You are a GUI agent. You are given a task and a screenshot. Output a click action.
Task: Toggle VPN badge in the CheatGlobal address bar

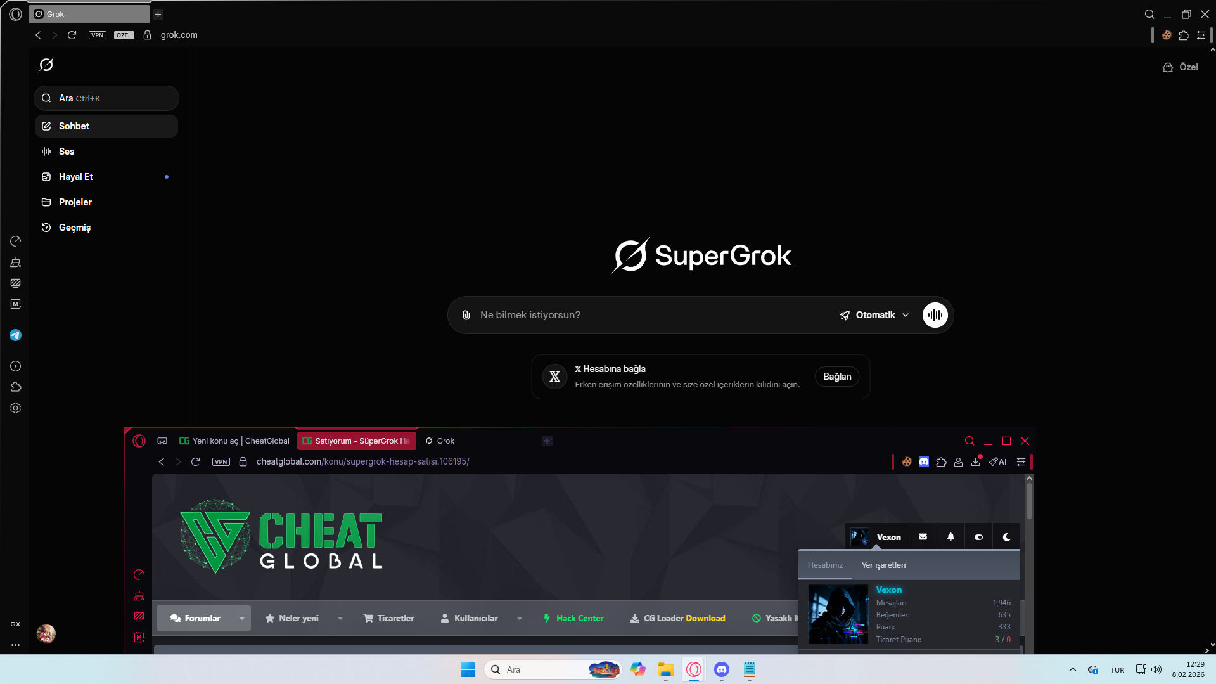coord(221,462)
